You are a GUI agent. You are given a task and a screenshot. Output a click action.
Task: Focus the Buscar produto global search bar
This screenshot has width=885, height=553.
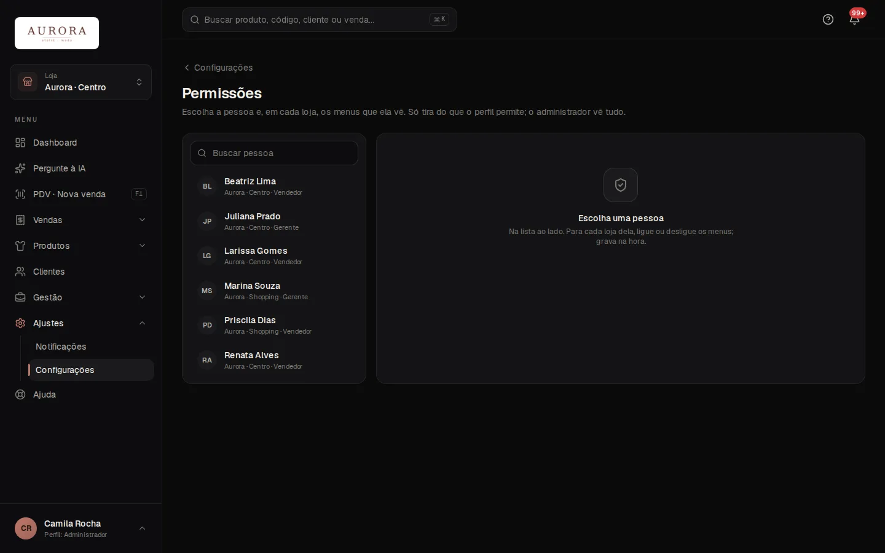click(320, 20)
